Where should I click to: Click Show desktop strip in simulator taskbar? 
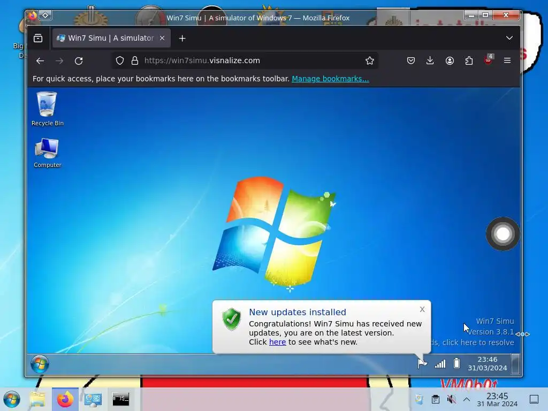click(x=515, y=363)
